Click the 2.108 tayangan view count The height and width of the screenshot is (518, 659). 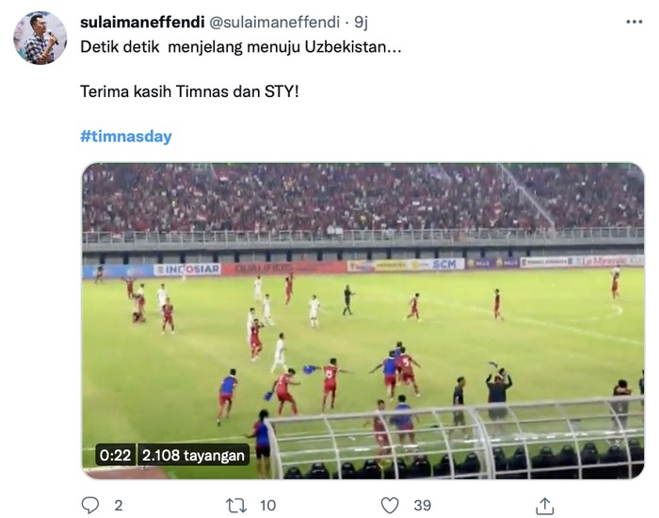point(193,456)
